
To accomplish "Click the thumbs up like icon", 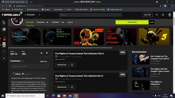I will pos(41,53).
